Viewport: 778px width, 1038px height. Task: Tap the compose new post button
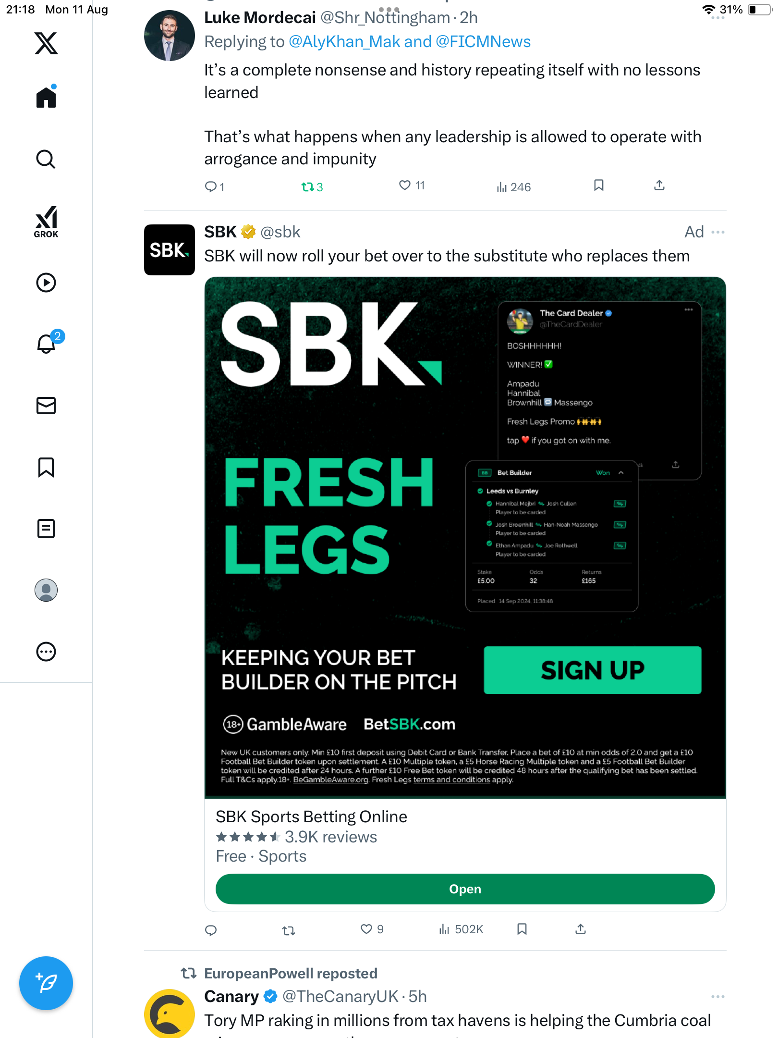coord(46,983)
